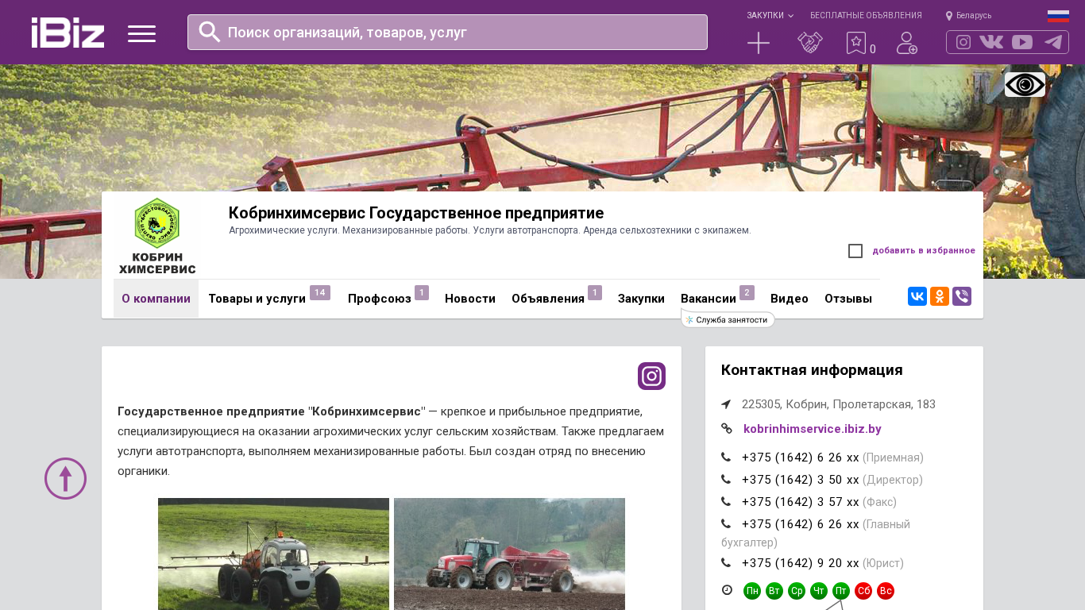Open the Отзывы tab
This screenshot has width=1085, height=610.
(x=848, y=299)
